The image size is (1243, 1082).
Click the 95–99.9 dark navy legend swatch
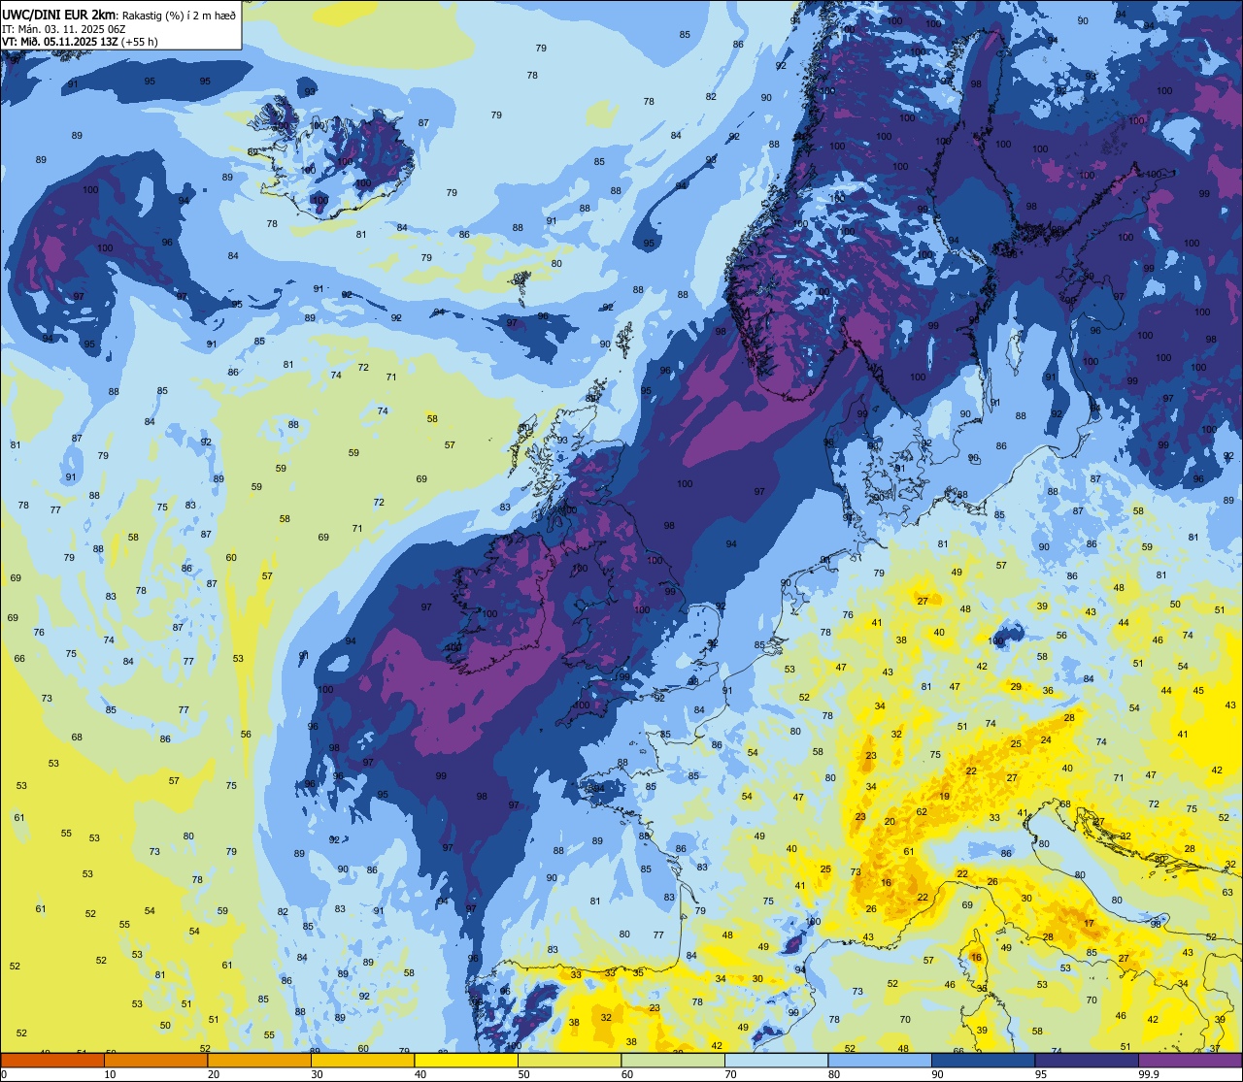pyautogui.click(x=1087, y=1061)
